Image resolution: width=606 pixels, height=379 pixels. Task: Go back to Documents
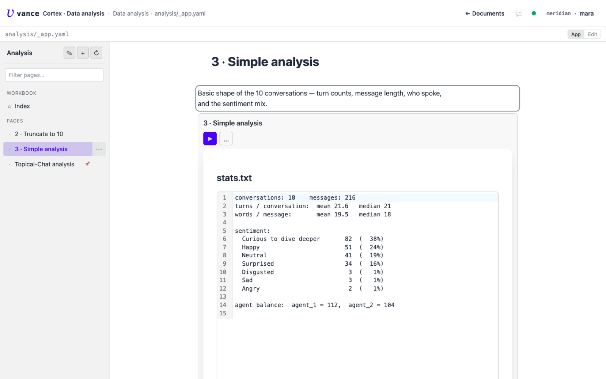click(485, 13)
